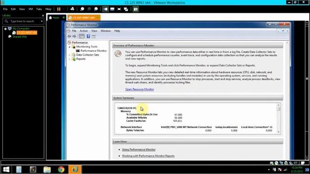310x174 pixels.
Task: Click the Available MBytes counter row
Action: click(x=154, y=117)
